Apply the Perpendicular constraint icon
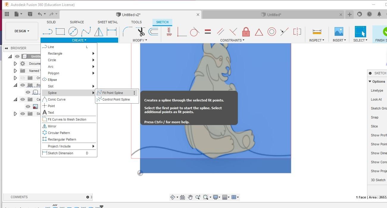 coord(233,31)
